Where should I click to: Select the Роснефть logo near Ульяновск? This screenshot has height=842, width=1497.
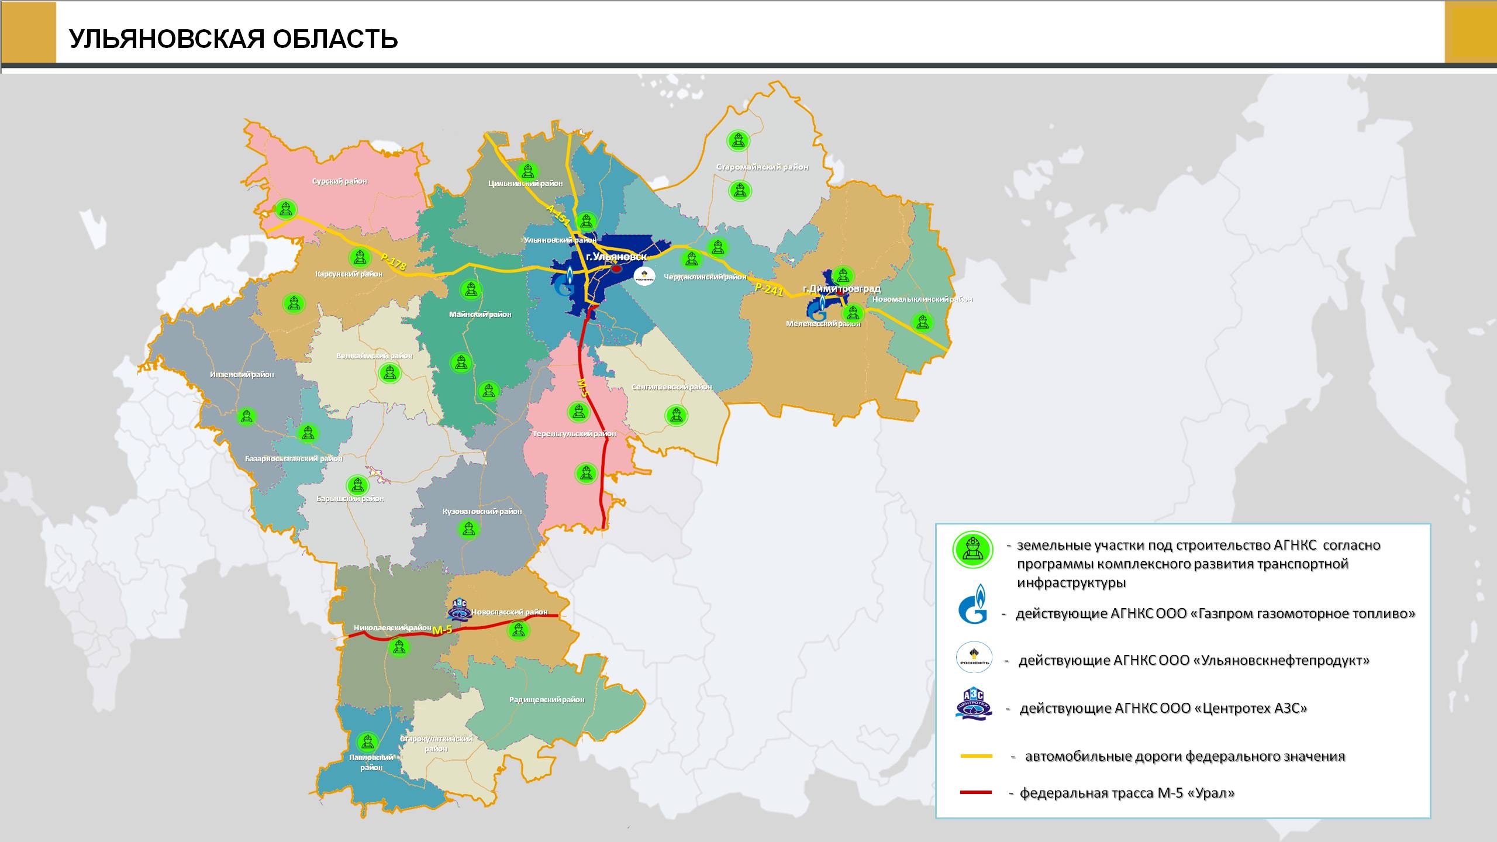(x=645, y=277)
